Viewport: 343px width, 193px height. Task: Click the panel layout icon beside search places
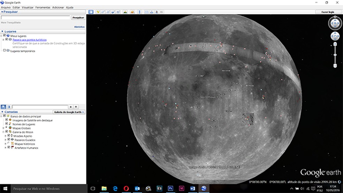coord(8,107)
